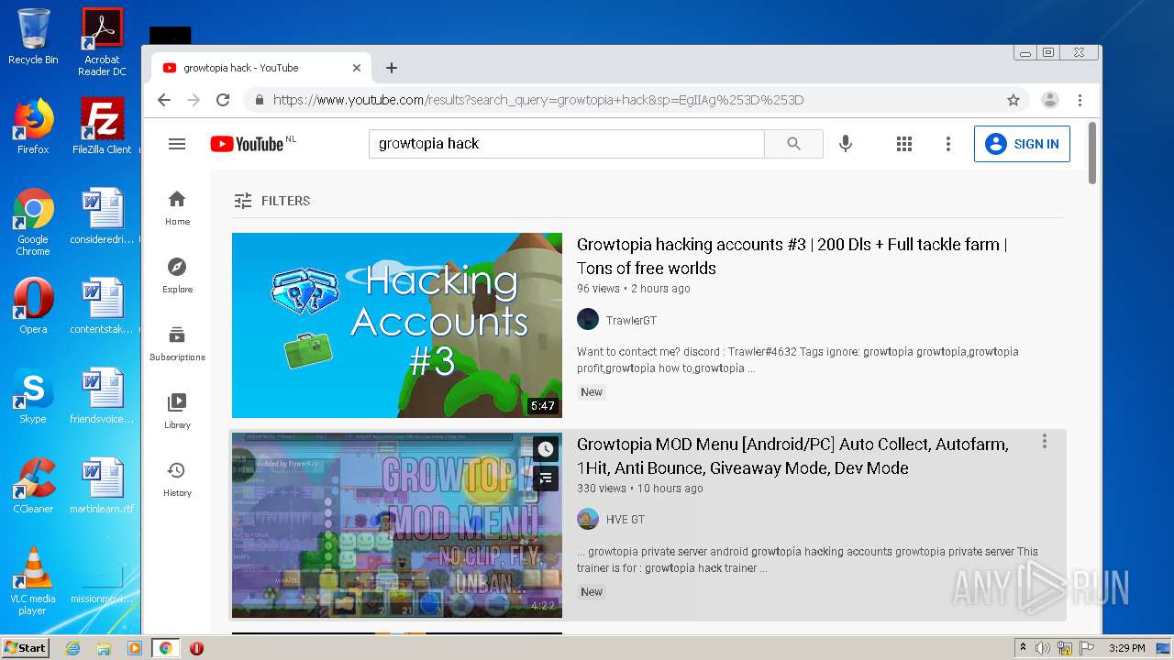Click the taskbar clock 3:29 PM
Viewport: 1174px width, 660px height.
pyautogui.click(x=1126, y=648)
